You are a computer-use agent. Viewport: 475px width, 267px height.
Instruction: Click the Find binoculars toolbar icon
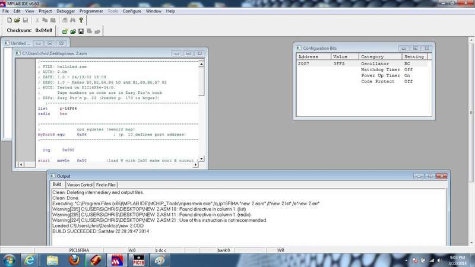pyautogui.click(x=72, y=20)
